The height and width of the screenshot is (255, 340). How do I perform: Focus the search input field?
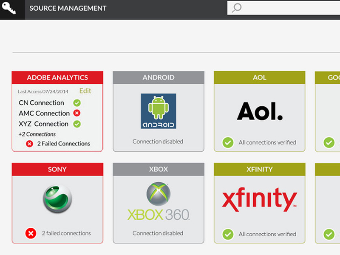click(283, 8)
